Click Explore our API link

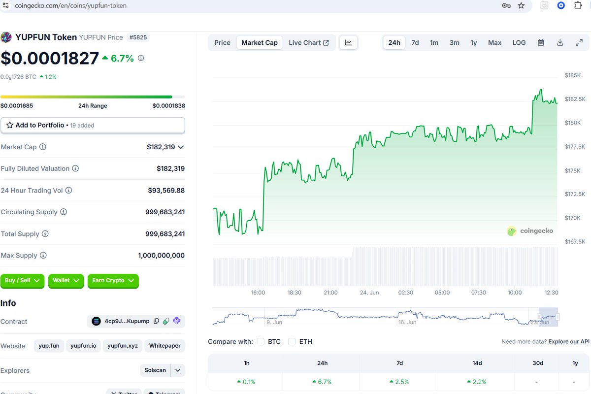(x=569, y=341)
